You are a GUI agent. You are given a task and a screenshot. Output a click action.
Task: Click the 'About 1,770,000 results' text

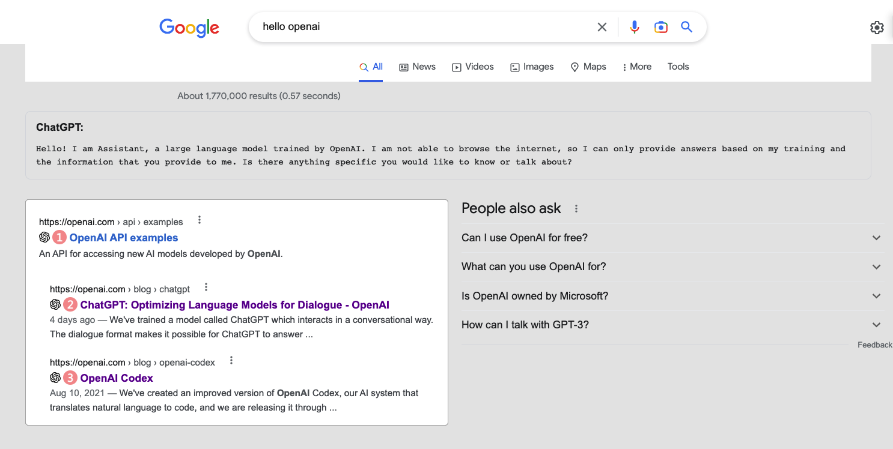click(x=259, y=95)
